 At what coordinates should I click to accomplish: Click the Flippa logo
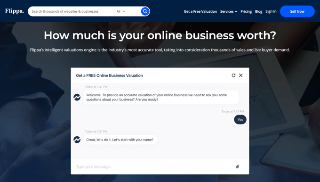point(15,11)
